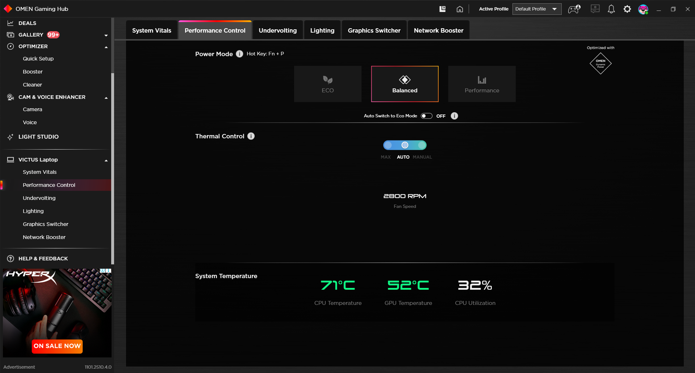Image resolution: width=695 pixels, height=373 pixels.
Task: Open the bookmark panel icon beside Home
Action: click(x=443, y=9)
